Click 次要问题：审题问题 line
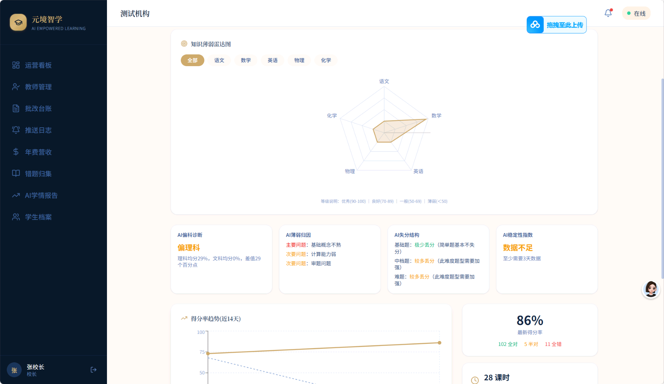 tap(308, 263)
